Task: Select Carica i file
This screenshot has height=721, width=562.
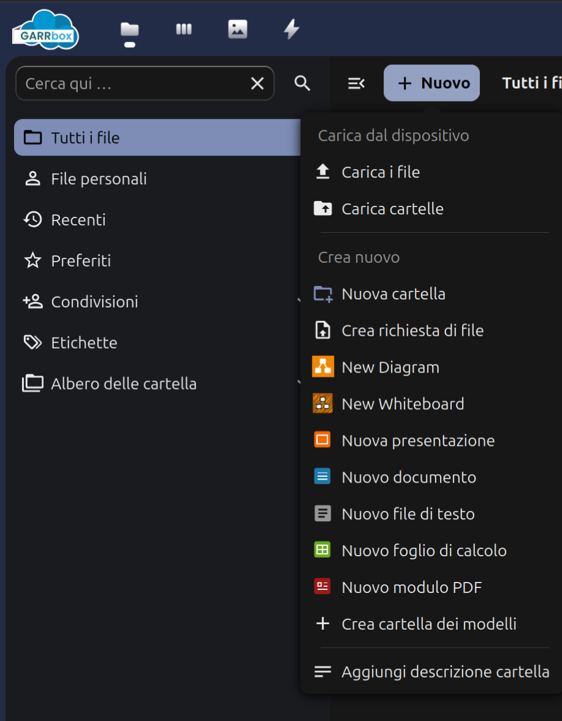Action: [380, 172]
